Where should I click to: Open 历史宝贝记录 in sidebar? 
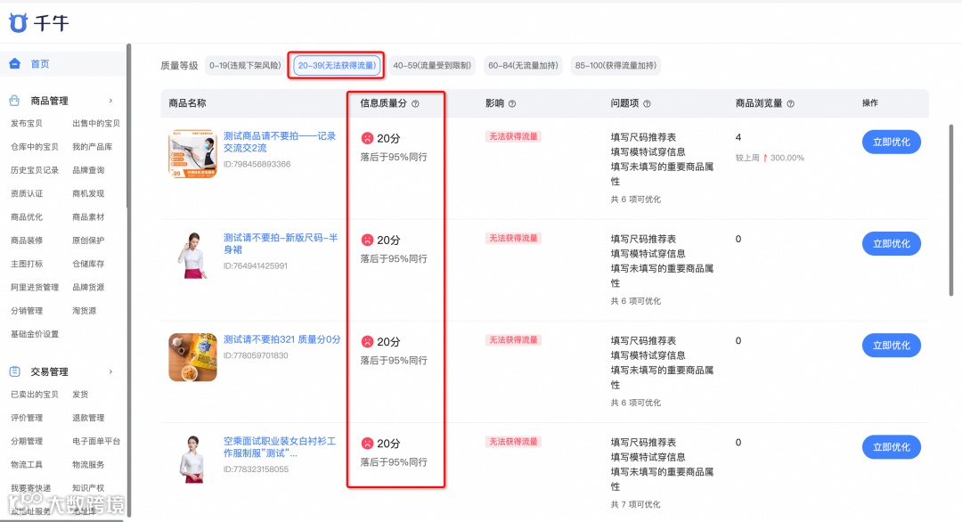35,170
